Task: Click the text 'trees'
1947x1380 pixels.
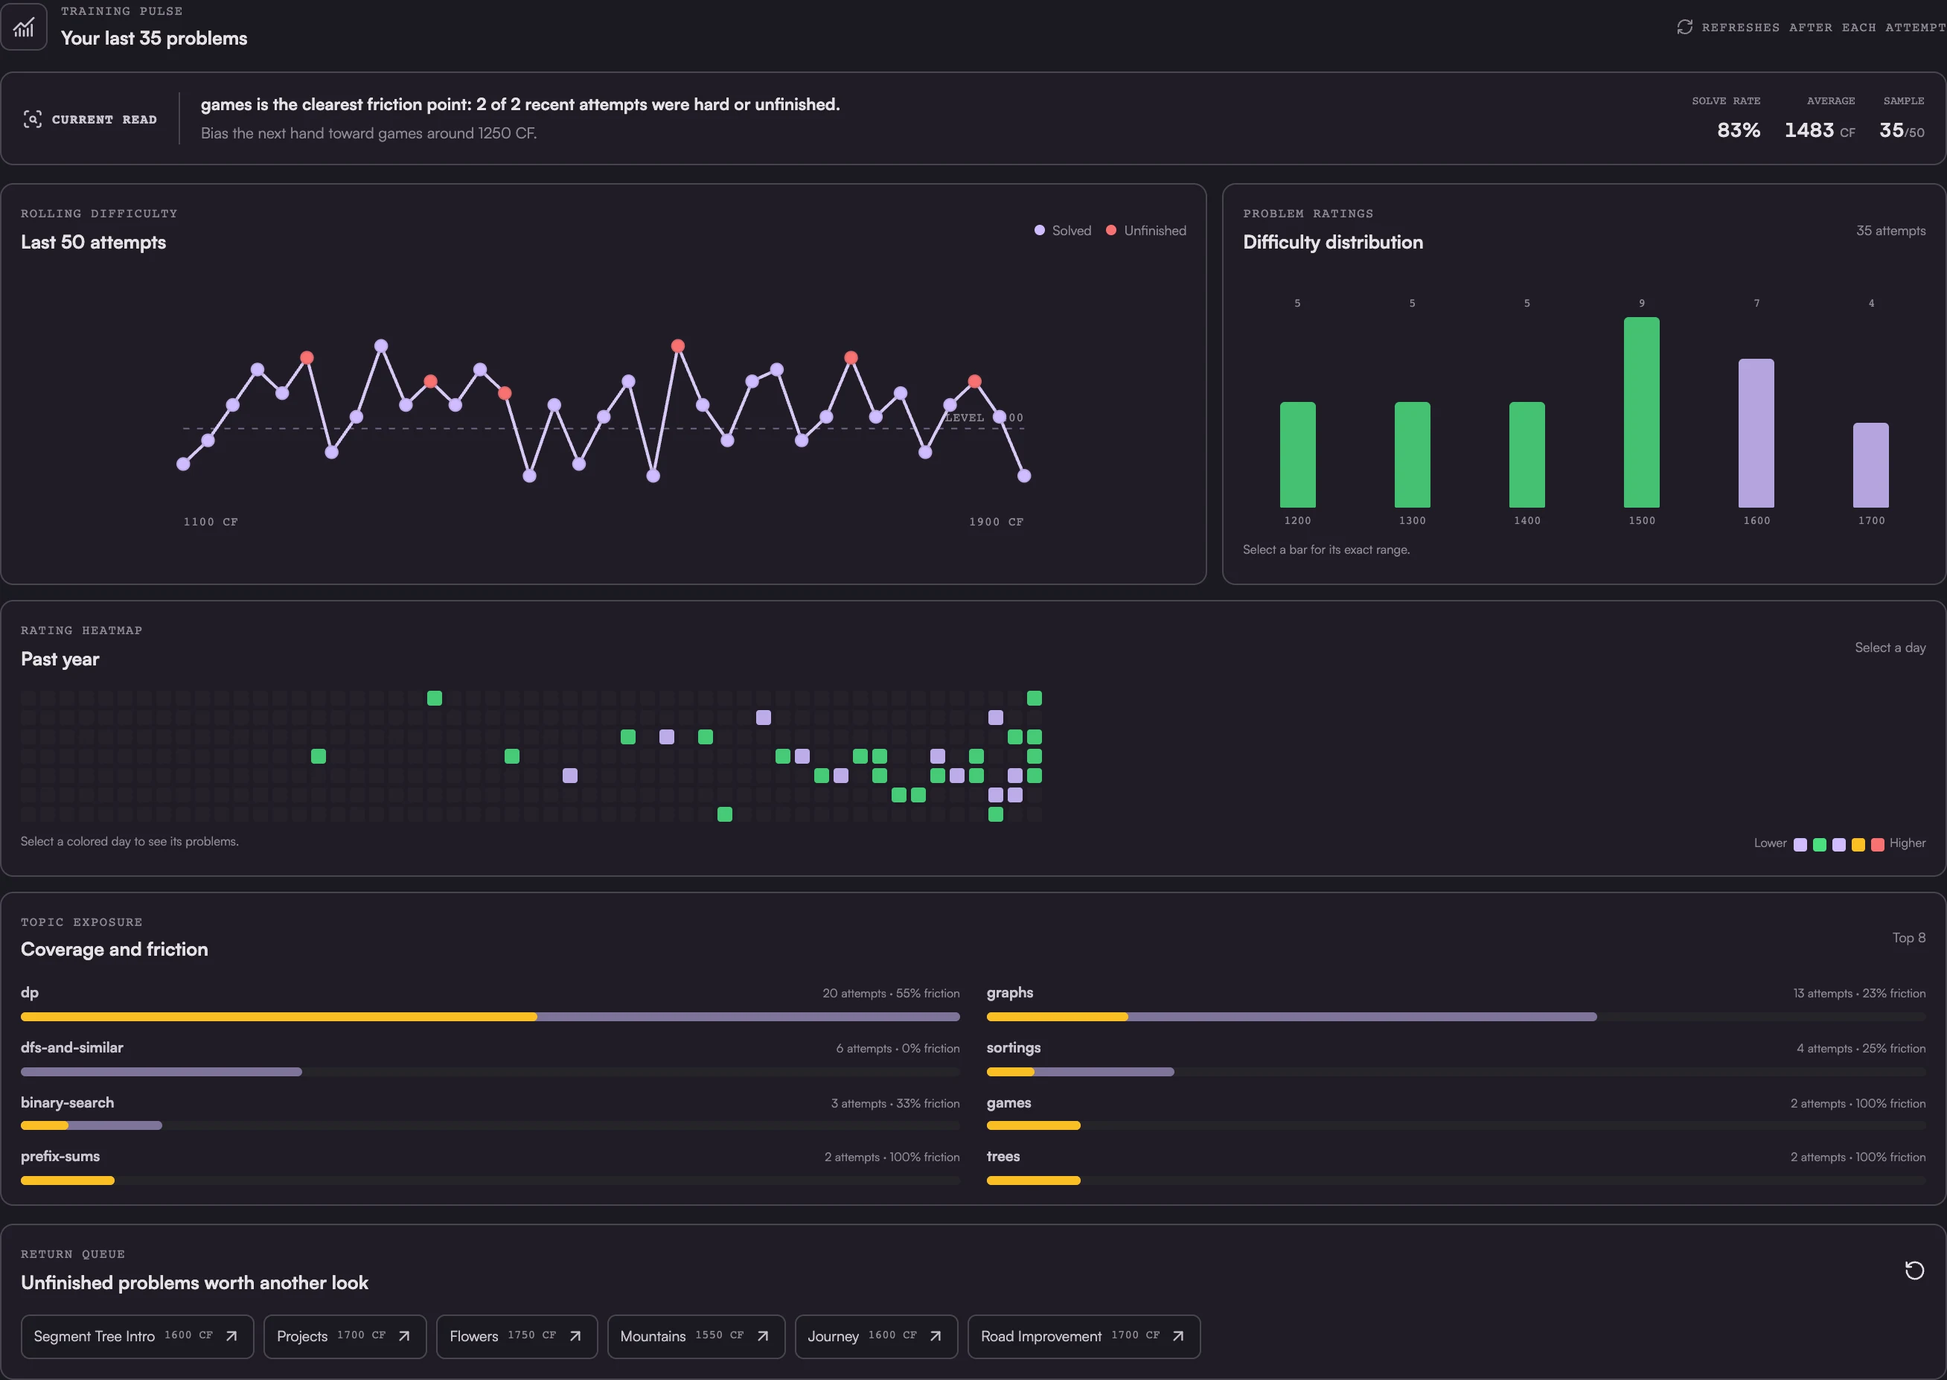Action: point(1003,1157)
